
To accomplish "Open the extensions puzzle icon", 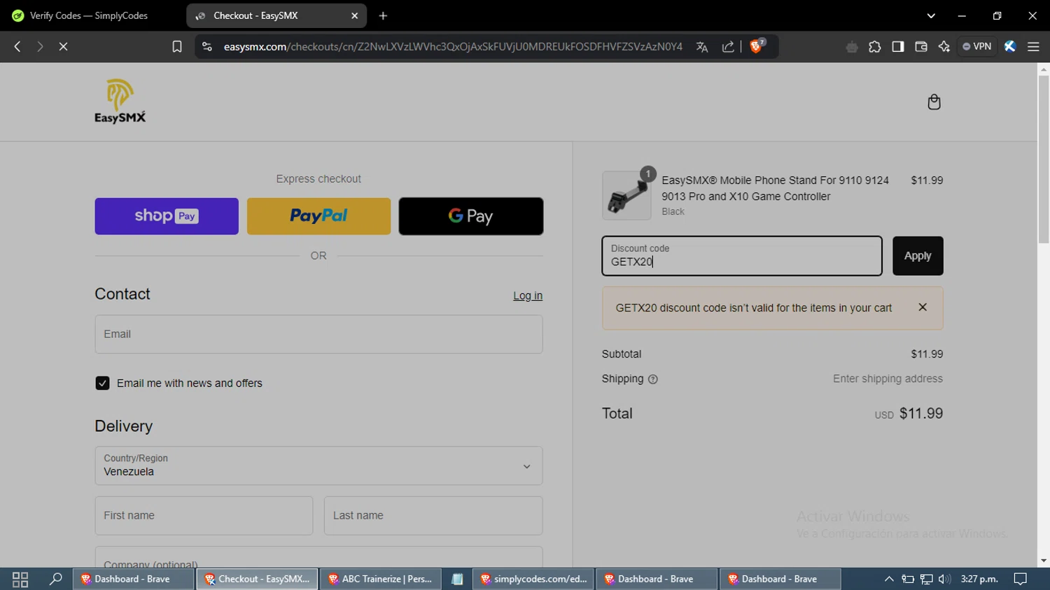I will pos(875,46).
